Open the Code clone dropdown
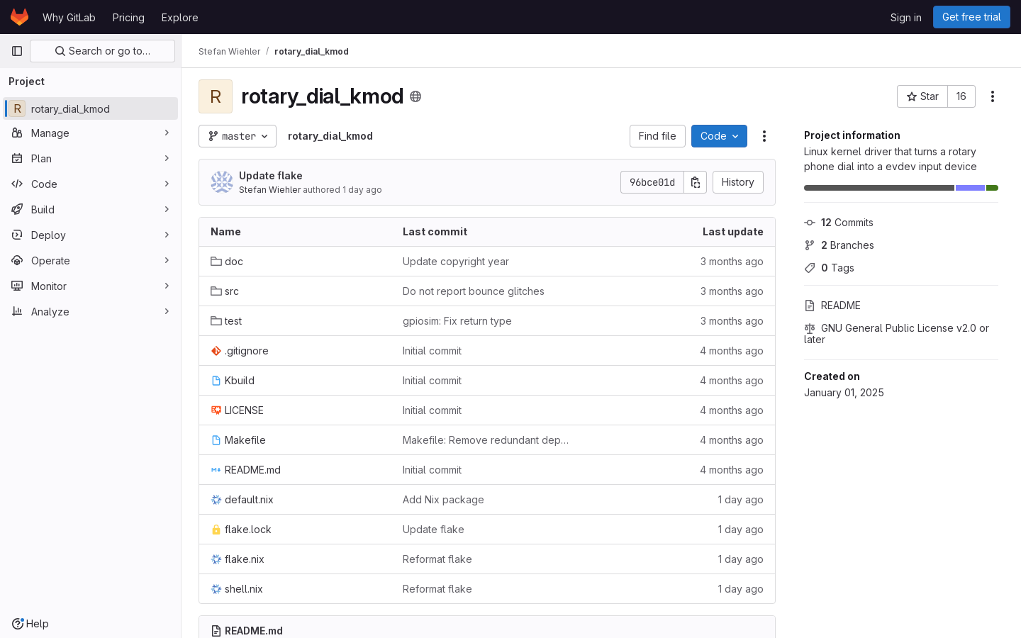The height and width of the screenshot is (638, 1021). pos(719,136)
